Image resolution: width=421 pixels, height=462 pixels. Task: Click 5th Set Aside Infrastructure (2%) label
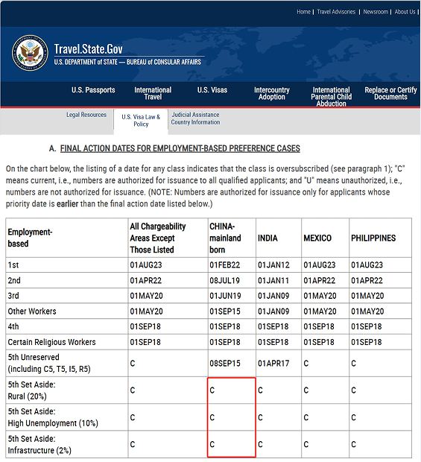pos(39,444)
